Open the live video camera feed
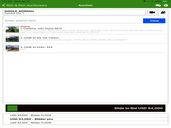Viewport: 171px width, 128px height. [152, 12]
